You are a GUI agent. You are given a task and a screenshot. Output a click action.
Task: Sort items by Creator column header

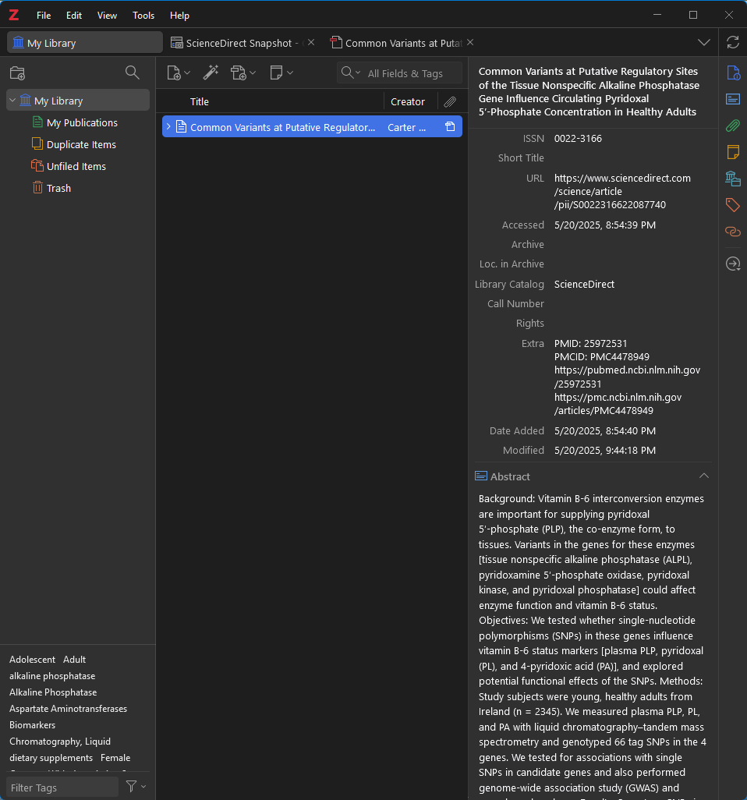tap(410, 101)
